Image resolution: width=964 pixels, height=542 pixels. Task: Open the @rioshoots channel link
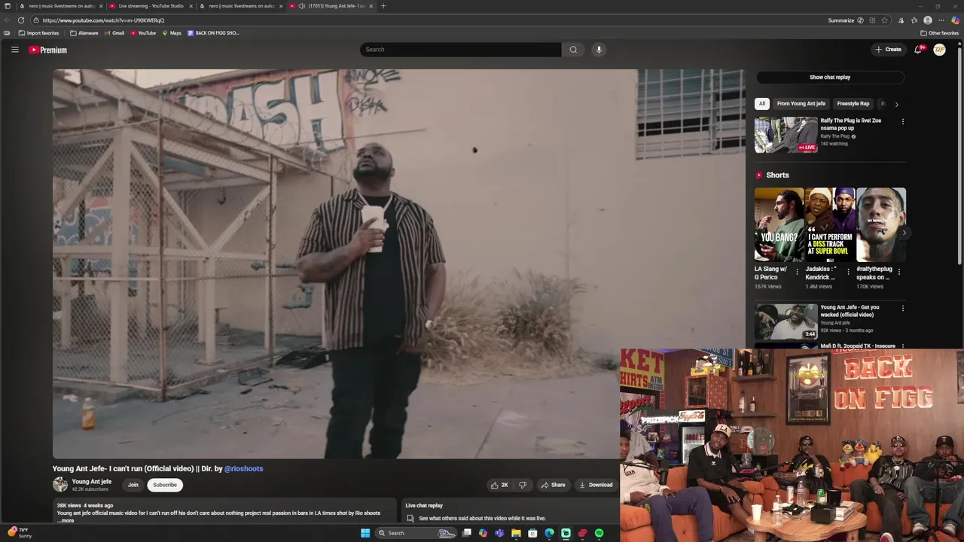pyautogui.click(x=244, y=468)
